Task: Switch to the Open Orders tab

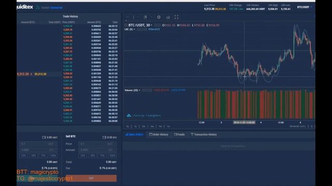Action: pyautogui.click(x=134, y=134)
